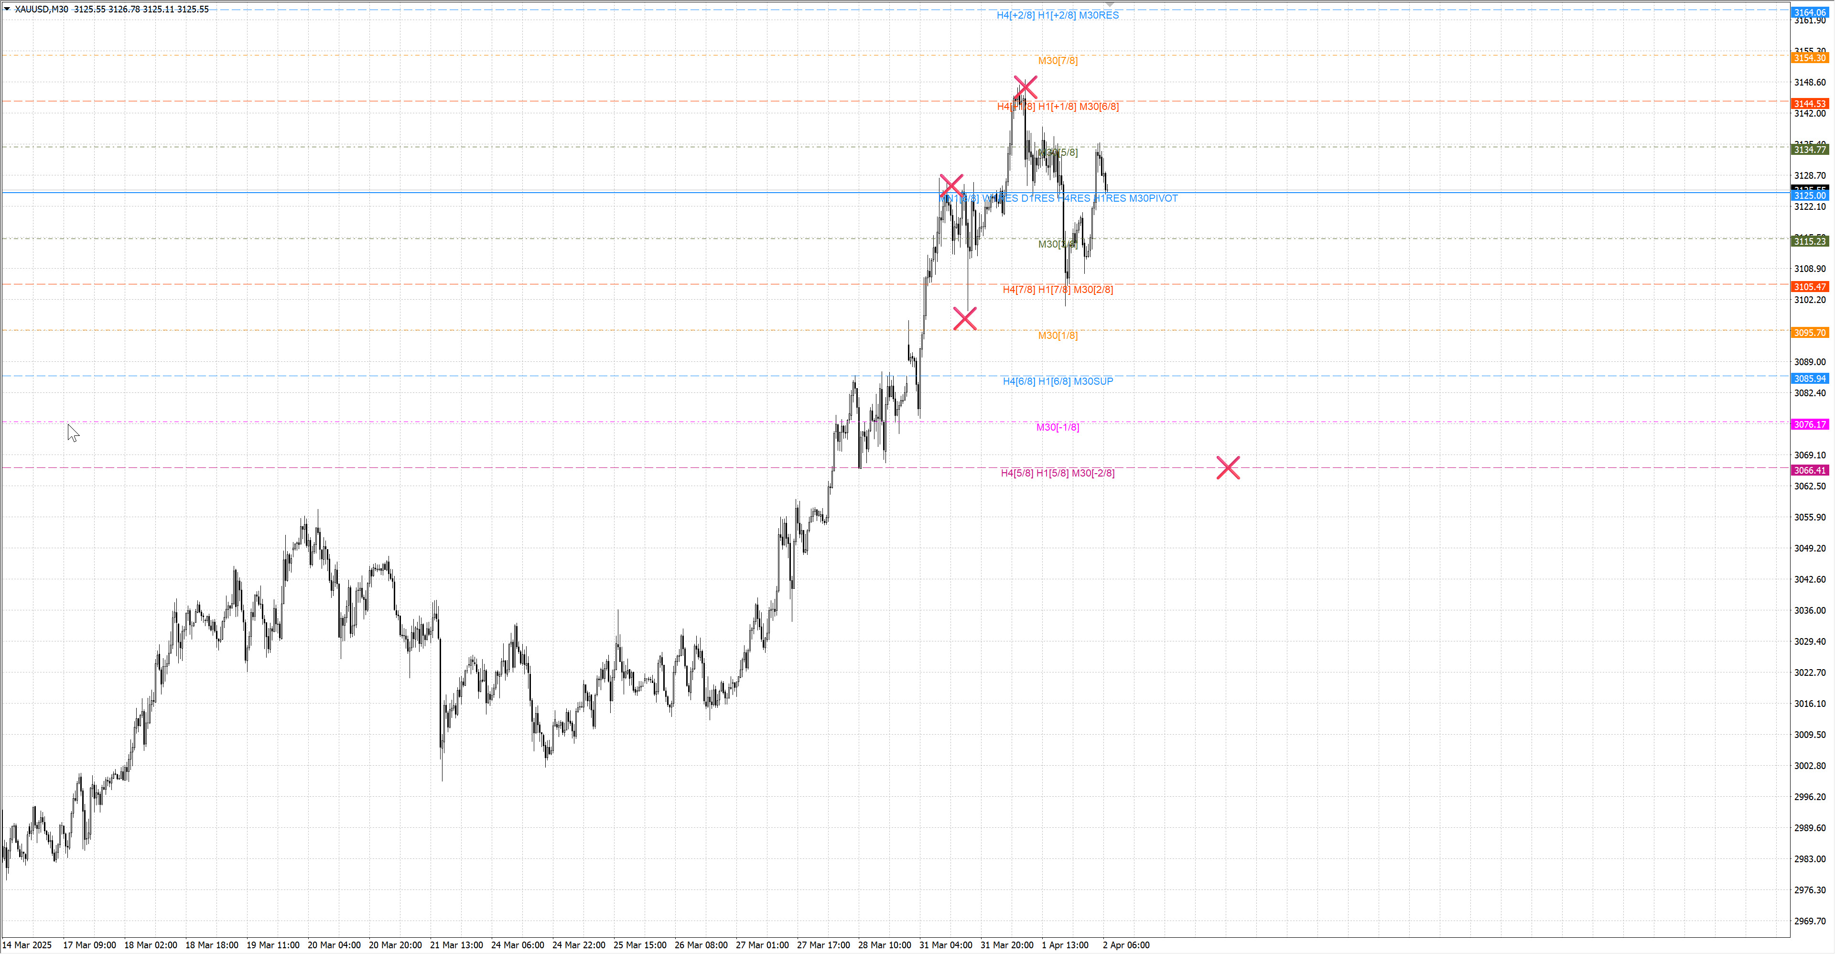Image resolution: width=1835 pixels, height=954 pixels.
Task: Click the small arrow beside XAUUSD,M30 title
Action: 7,9
